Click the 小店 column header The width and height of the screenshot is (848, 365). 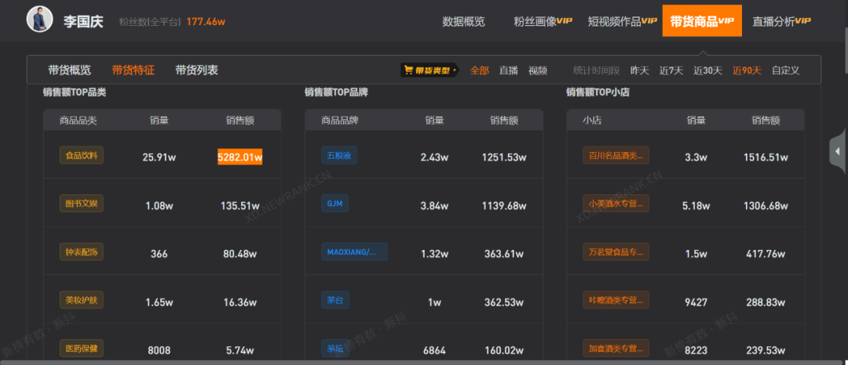tap(592, 120)
